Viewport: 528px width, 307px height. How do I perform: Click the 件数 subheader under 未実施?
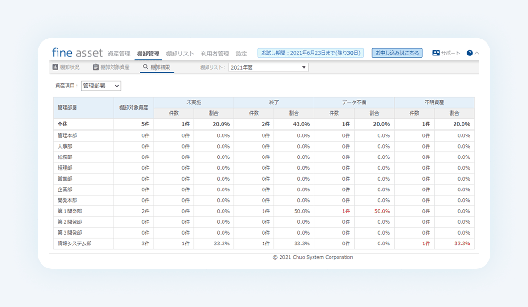click(174, 113)
